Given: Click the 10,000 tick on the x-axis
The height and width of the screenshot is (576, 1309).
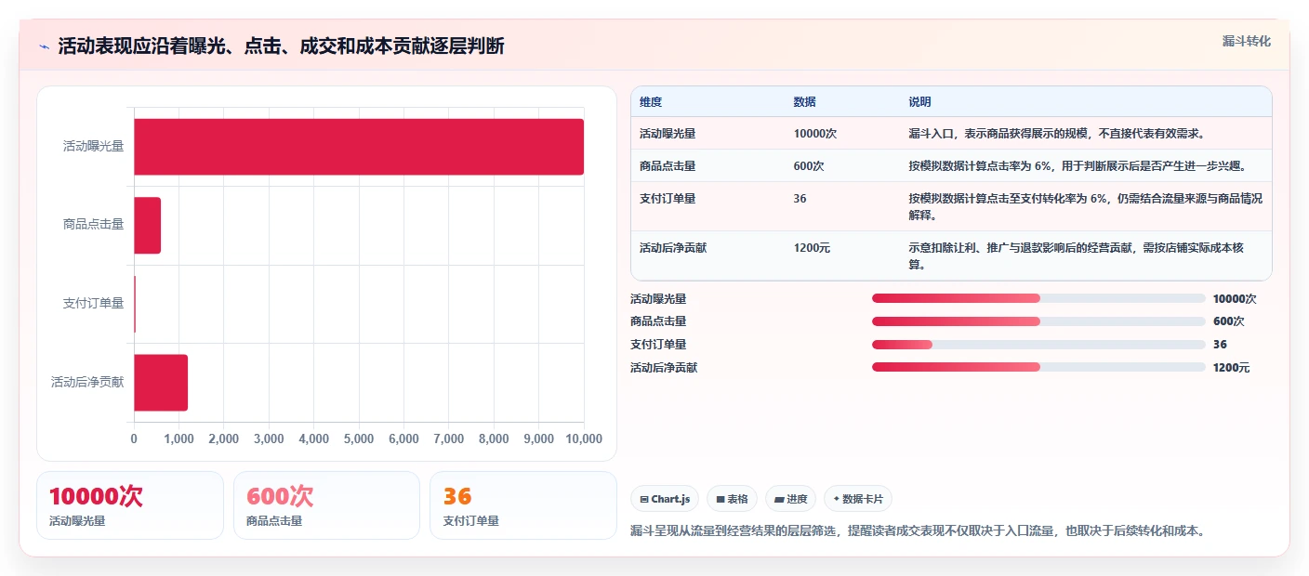Looking at the screenshot, I should tap(584, 439).
